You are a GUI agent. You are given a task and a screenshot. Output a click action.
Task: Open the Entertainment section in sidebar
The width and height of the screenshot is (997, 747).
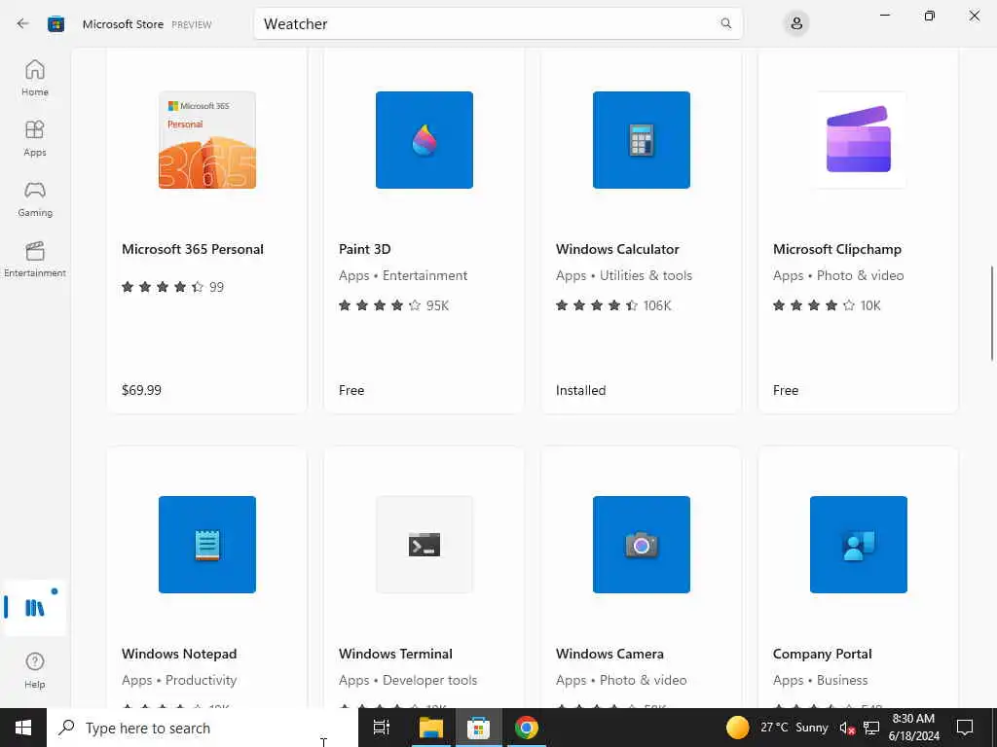(35, 259)
